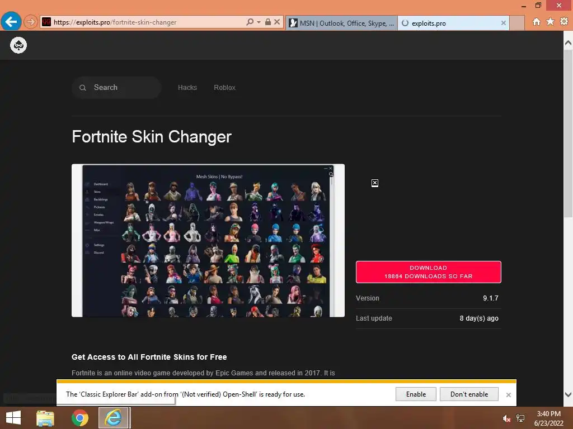Viewport: 573px width, 429px height.
Task: Click the vertical scrollbar thumb
Action: (x=568, y=134)
